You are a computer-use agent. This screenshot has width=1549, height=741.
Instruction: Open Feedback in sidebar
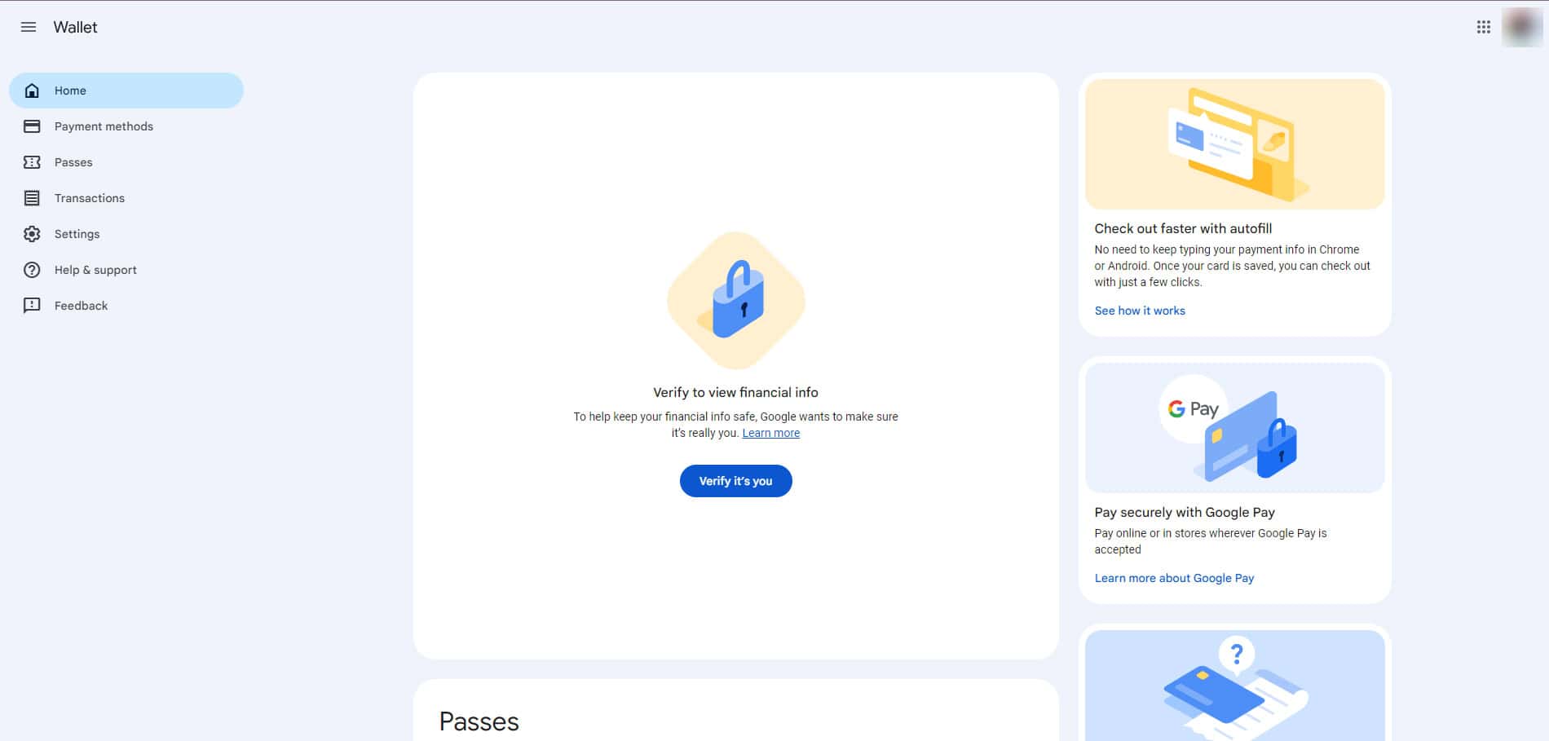coord(126,306)
